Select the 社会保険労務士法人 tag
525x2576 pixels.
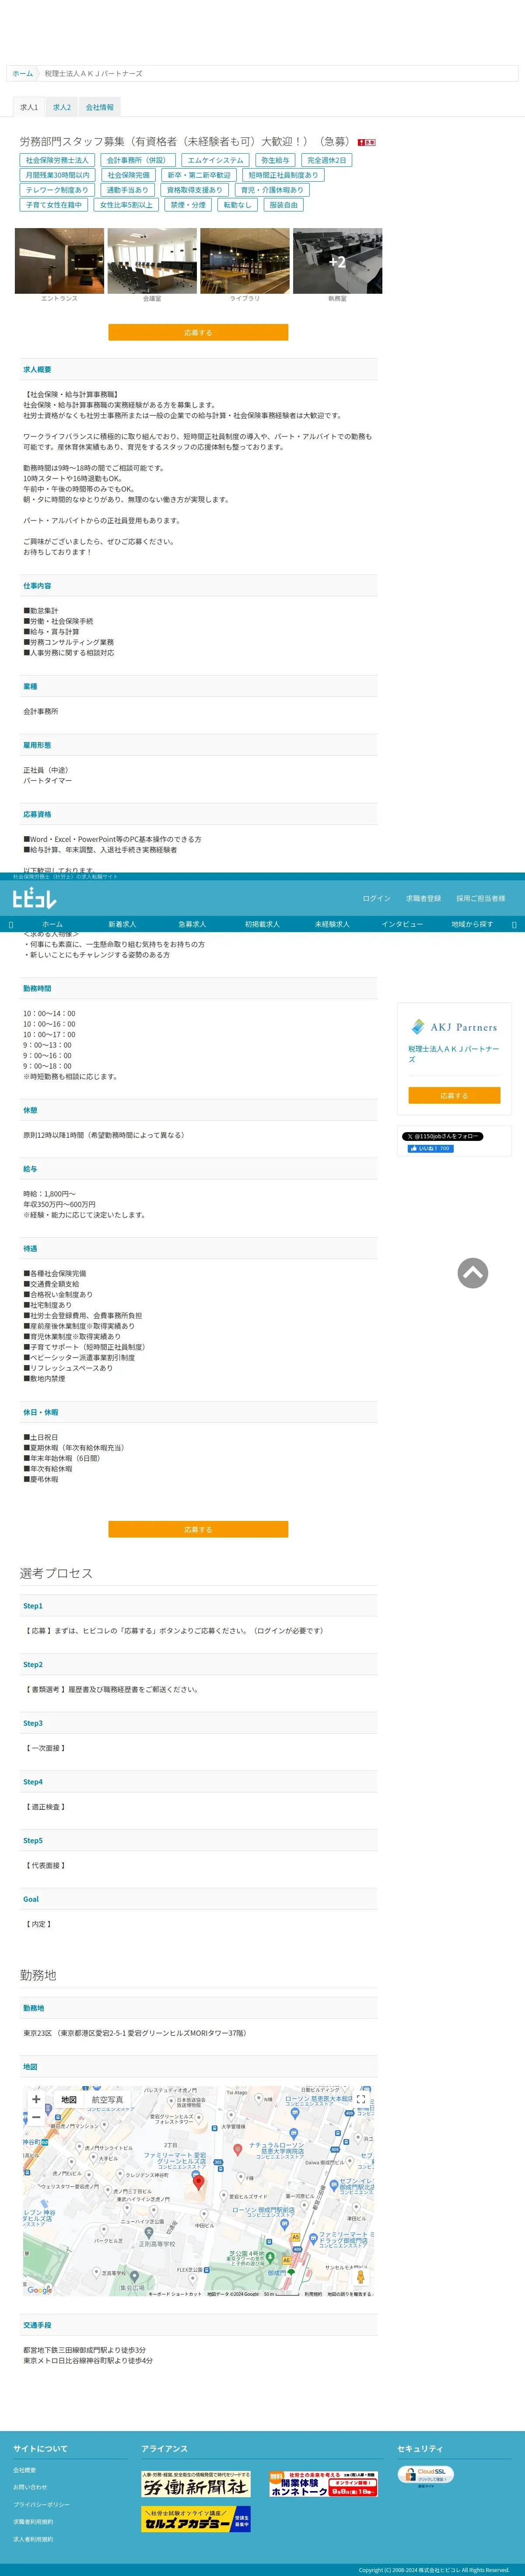[x=57, y=160]
